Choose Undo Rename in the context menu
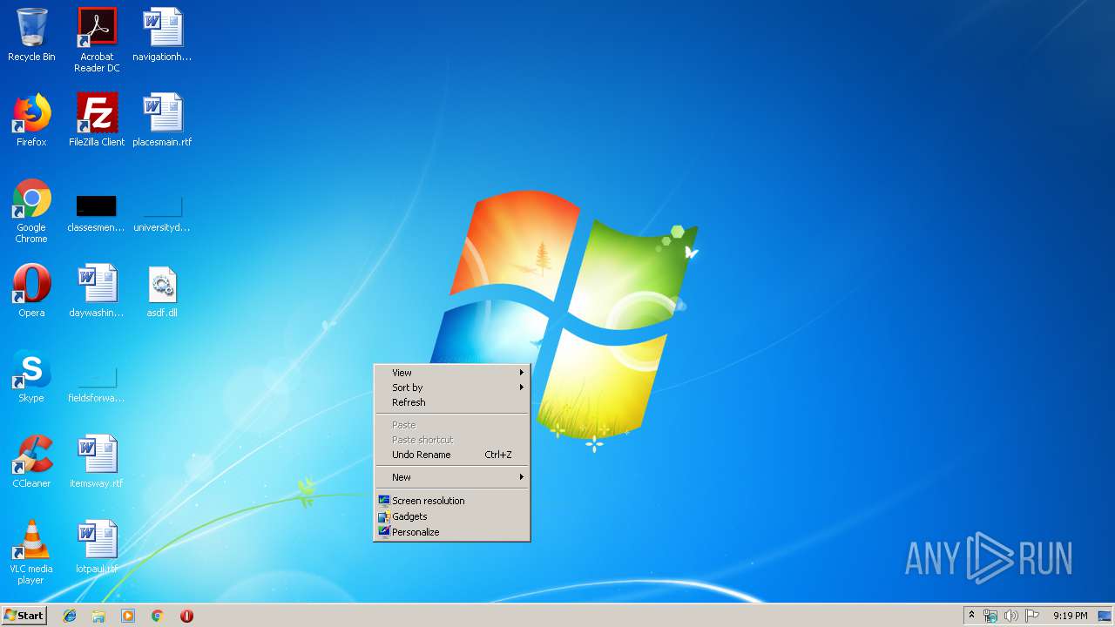The width and height of the screenshot is (1115, 627). (x=452, y=455)
